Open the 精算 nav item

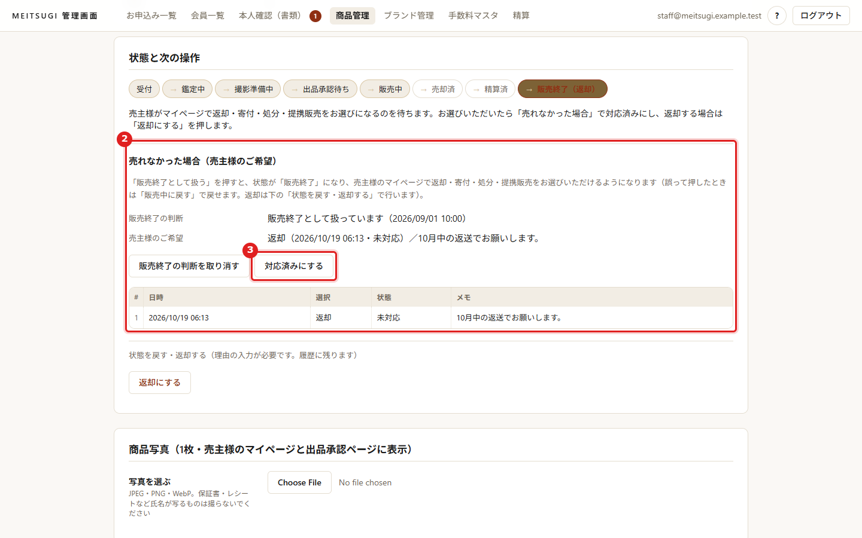coord(521,16)
